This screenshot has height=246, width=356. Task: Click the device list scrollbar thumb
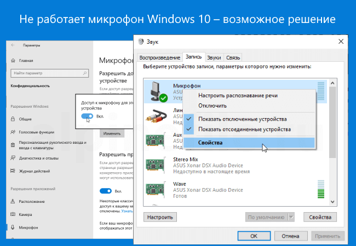[x=332, y=122]
